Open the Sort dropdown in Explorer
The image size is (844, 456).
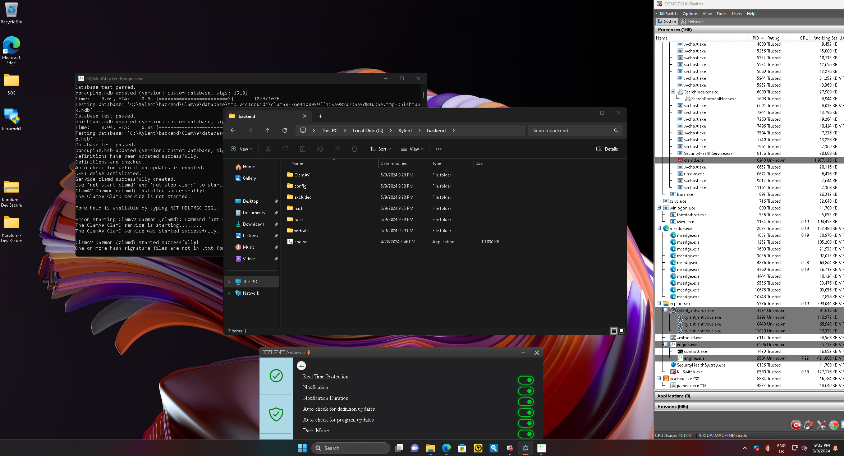click(x=380, y=149)
